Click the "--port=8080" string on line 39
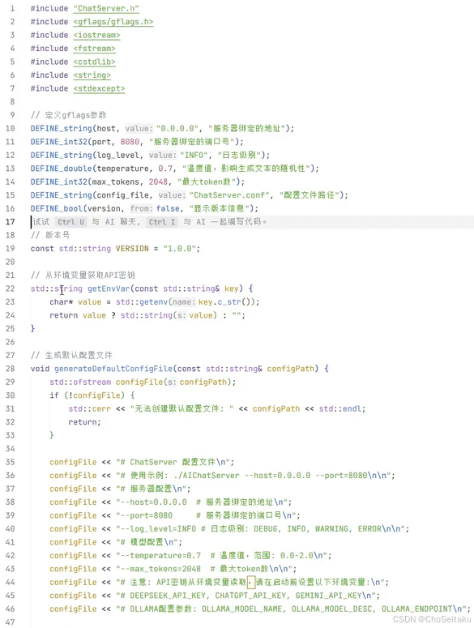Image resolution: width=474 pixels, height=628 pixels. click(x=207, y=515)
